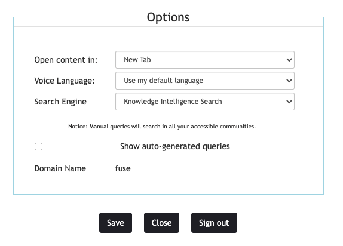Open the "Open content in" dropdown
The height and width of the screenshot is (246, 343).
205,60
